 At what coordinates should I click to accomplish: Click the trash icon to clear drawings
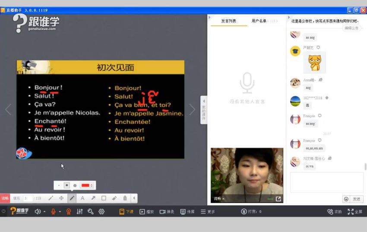(125, 198)
